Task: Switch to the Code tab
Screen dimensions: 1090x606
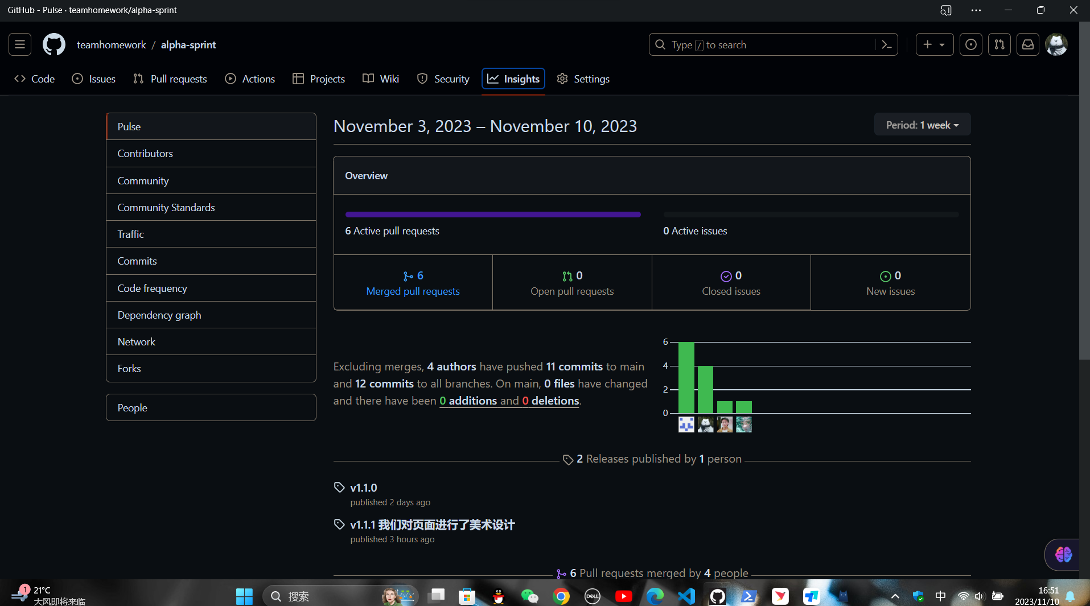Action: click(x=35, y=79)
